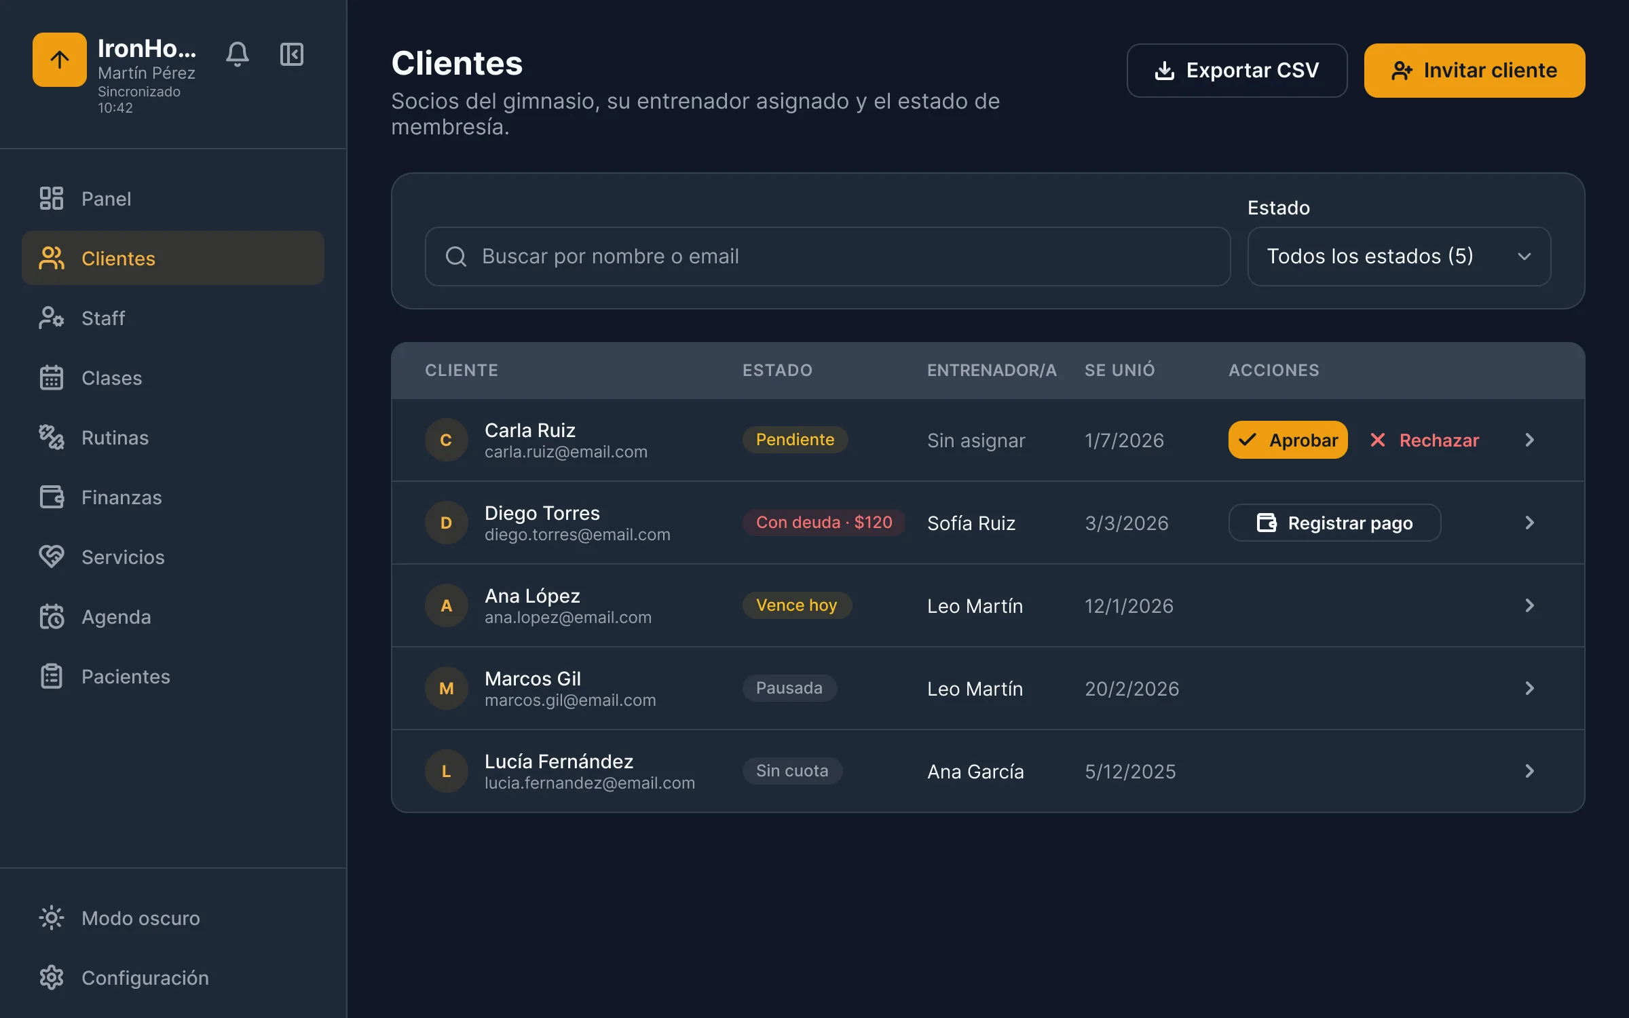This screenshot has width=1629, height=1018.
Task: Click Invitar cliente button
Action: [1474, 71]
